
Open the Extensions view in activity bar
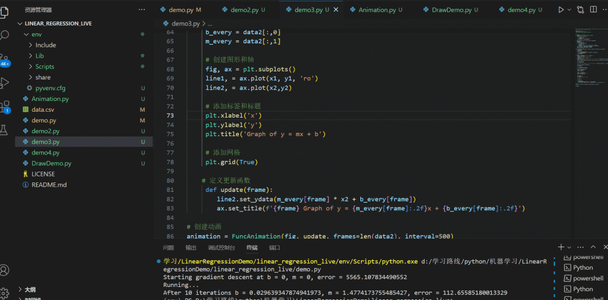tap(5, 106)
